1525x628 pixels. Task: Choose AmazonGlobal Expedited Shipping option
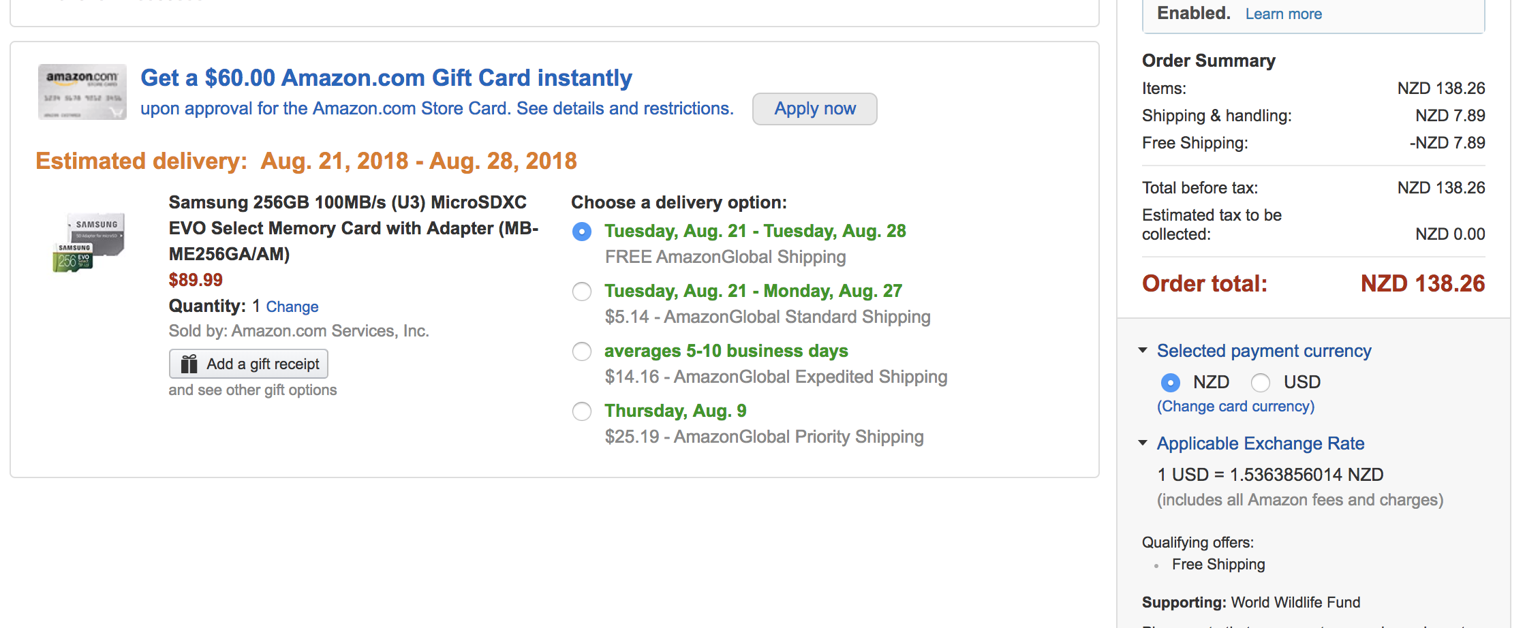tap(582, 351)
